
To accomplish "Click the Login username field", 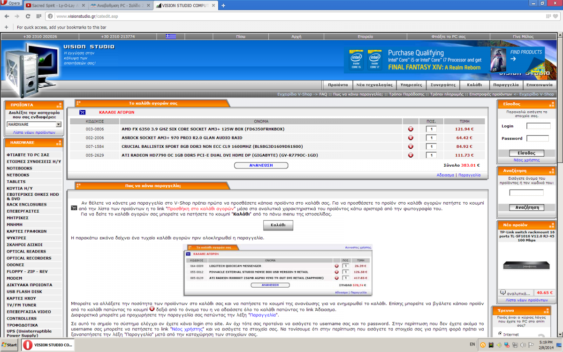I will click(539, 126).
